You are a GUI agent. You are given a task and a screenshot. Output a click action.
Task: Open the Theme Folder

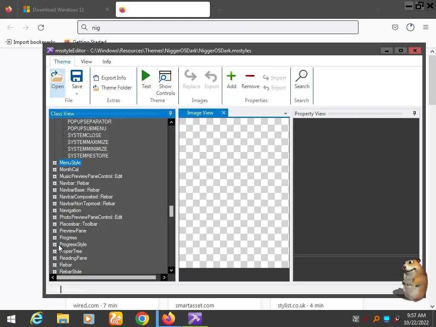112,88
